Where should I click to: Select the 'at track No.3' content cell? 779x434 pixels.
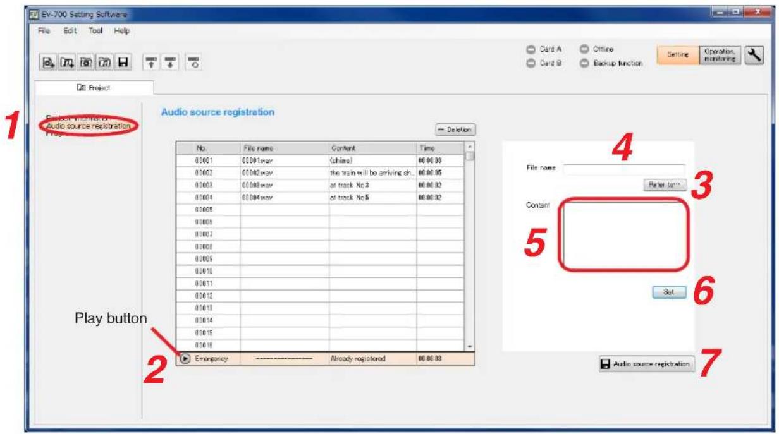coord(372,185)
